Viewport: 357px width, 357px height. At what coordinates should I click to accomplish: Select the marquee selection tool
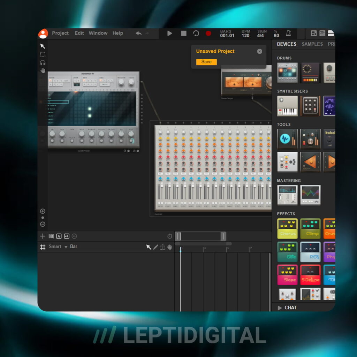click(43, 54)
